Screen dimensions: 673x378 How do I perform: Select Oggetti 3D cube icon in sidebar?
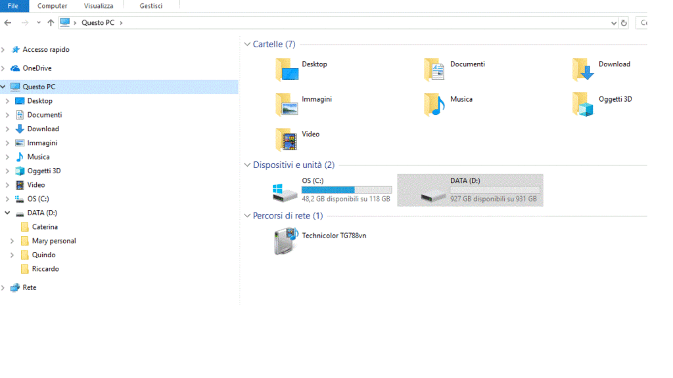(20, 171)
